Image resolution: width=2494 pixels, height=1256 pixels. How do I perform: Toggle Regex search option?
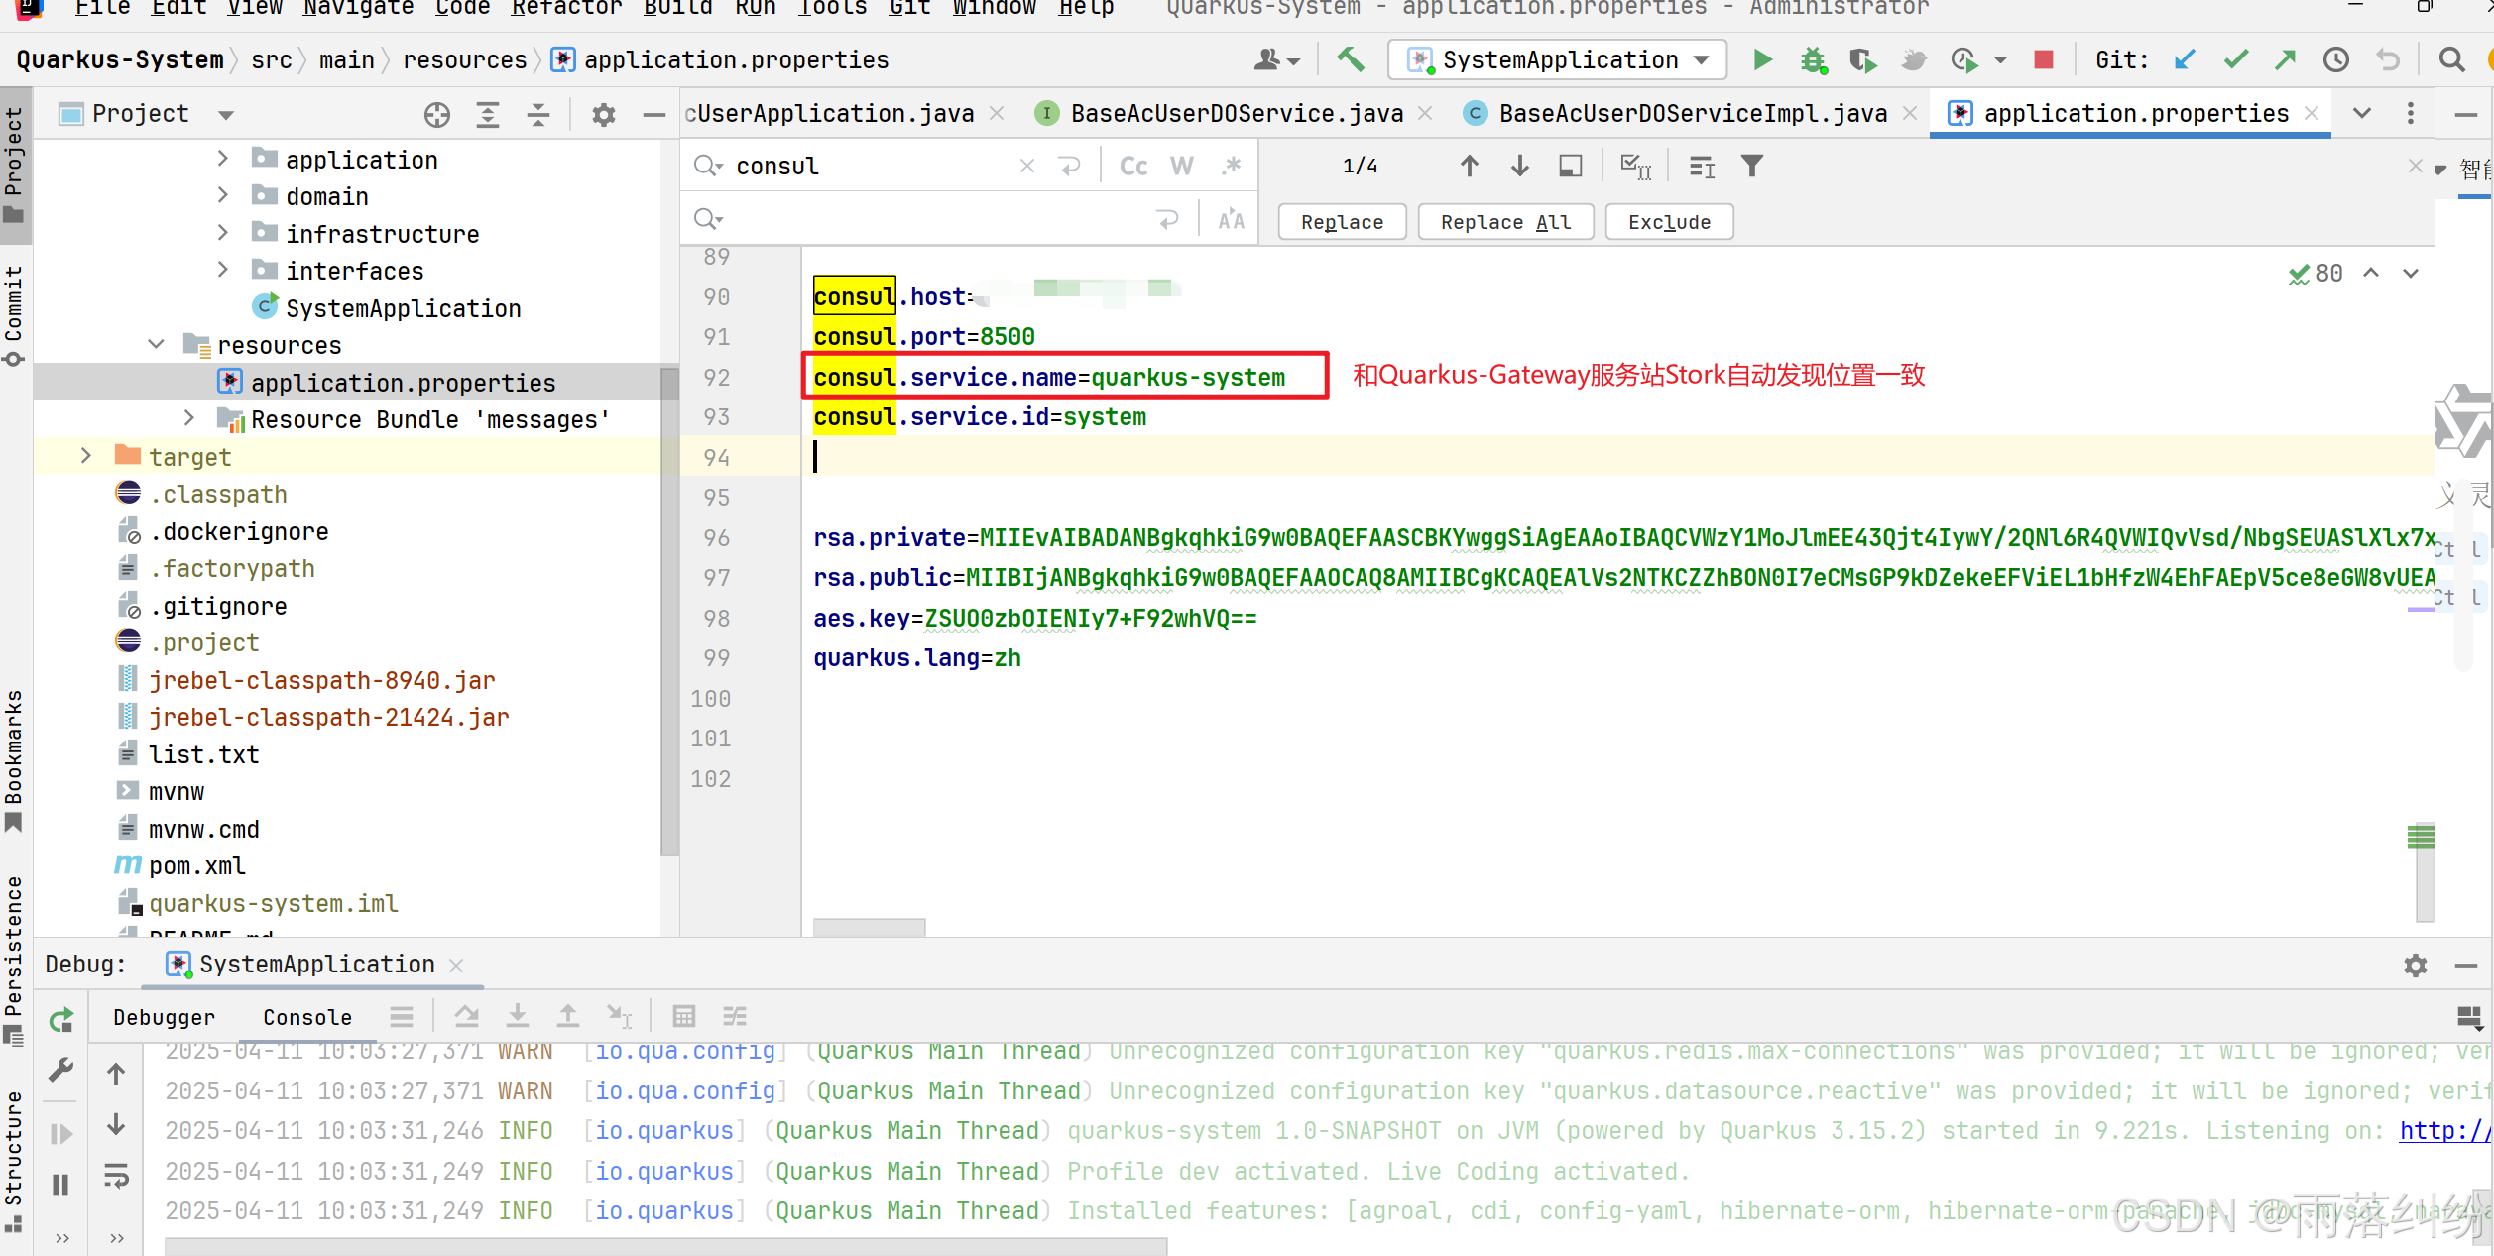point(1231,167)
